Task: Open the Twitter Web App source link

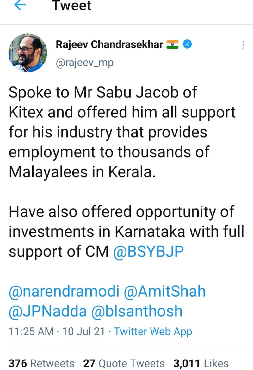Action: [x=153, y=332]
